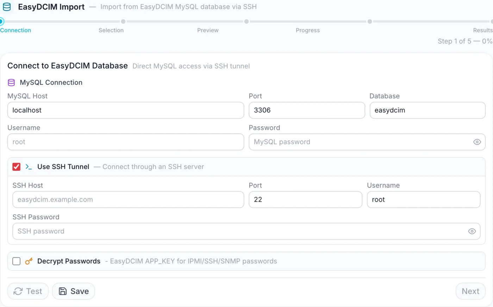This screenshot has height=307, width=493.
Task: Enable the Decrypt Passwords checkbox
Action: pos(17,261)
